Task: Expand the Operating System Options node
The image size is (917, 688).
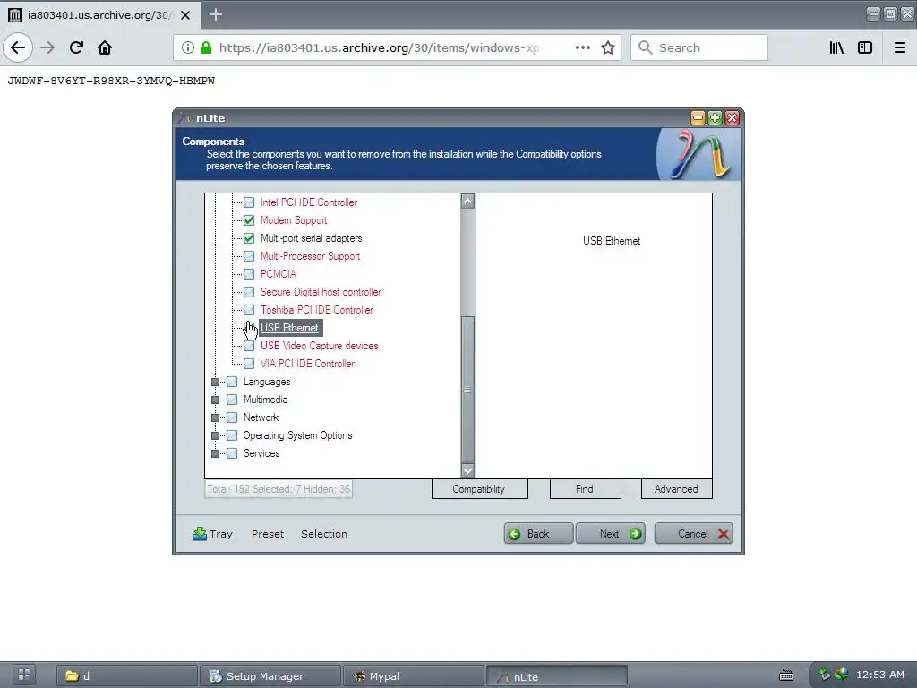Action: pyautogui.click(x=215, y=436)
